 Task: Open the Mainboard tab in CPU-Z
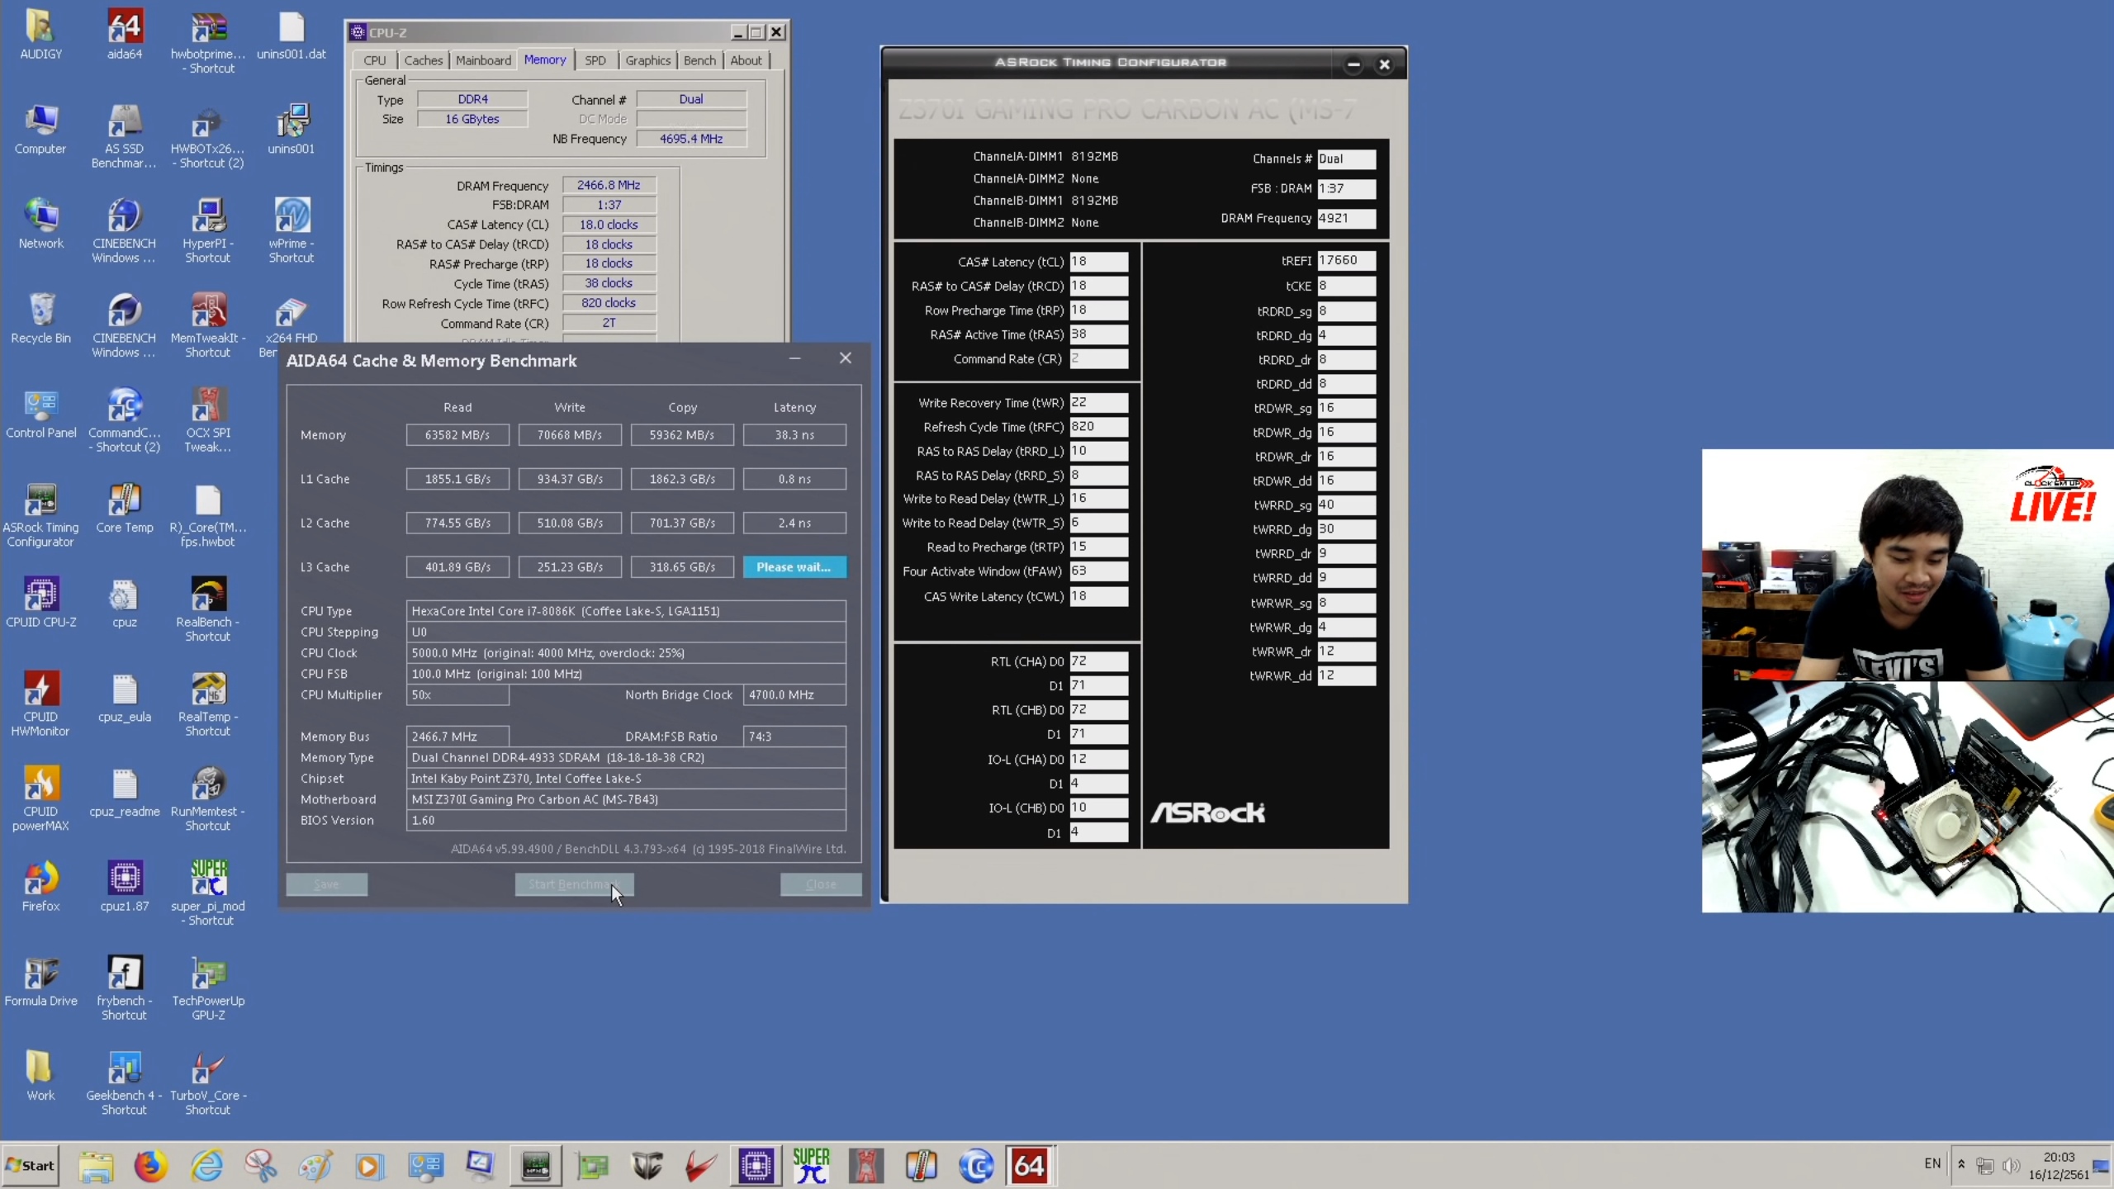[483, 60]
